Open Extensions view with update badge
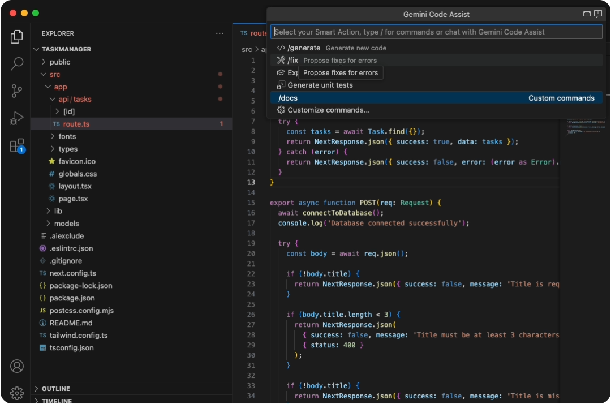Image resolution: width=611 pixels, height=404 pixels. point(17,146)
